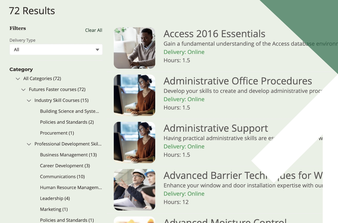Viewport: 338px width, 223px height.
Task: Select Industry Skill Courses (15) category
Action: click(x=61, y=100)
